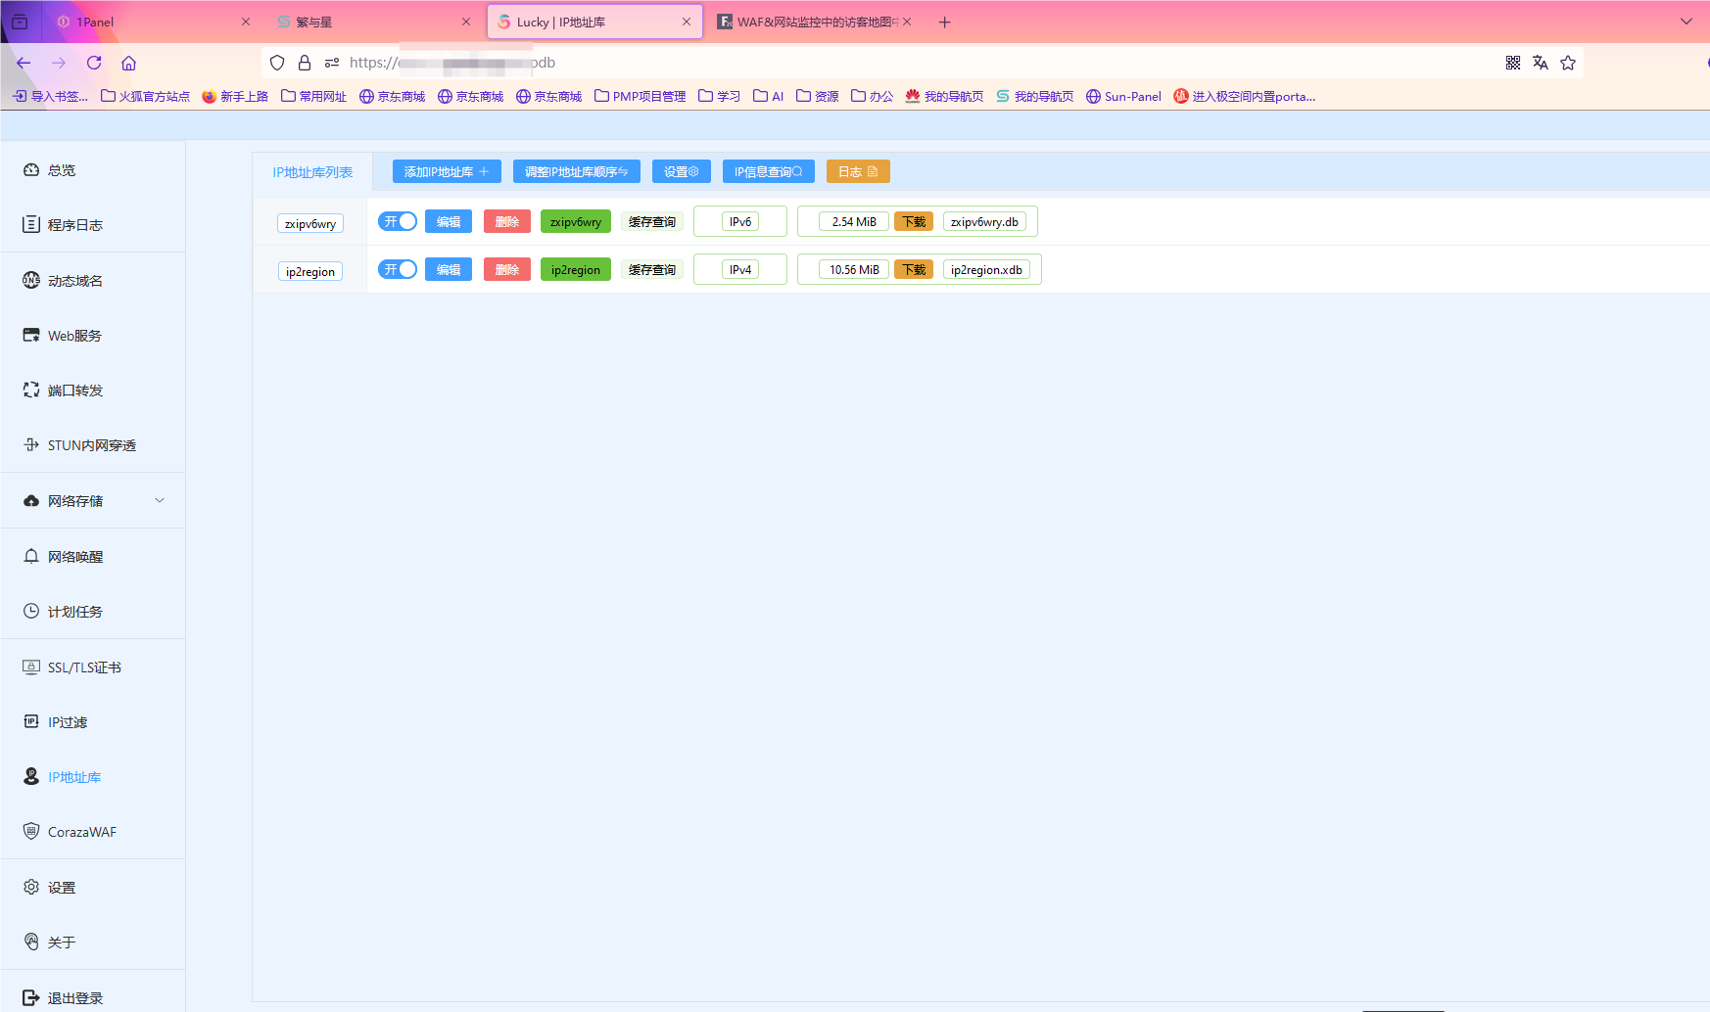Click the ip2region.xdb filename

[986, 269]
